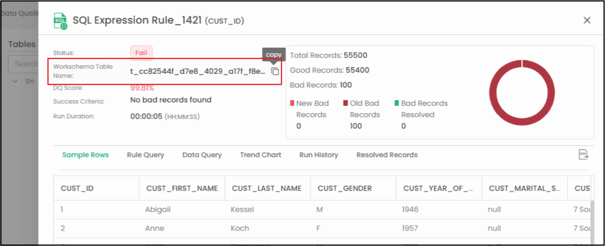Screen dimensions: 605x246
Task: Select the Old Bad Records legend swatch
Action: [x=346, y=103]
